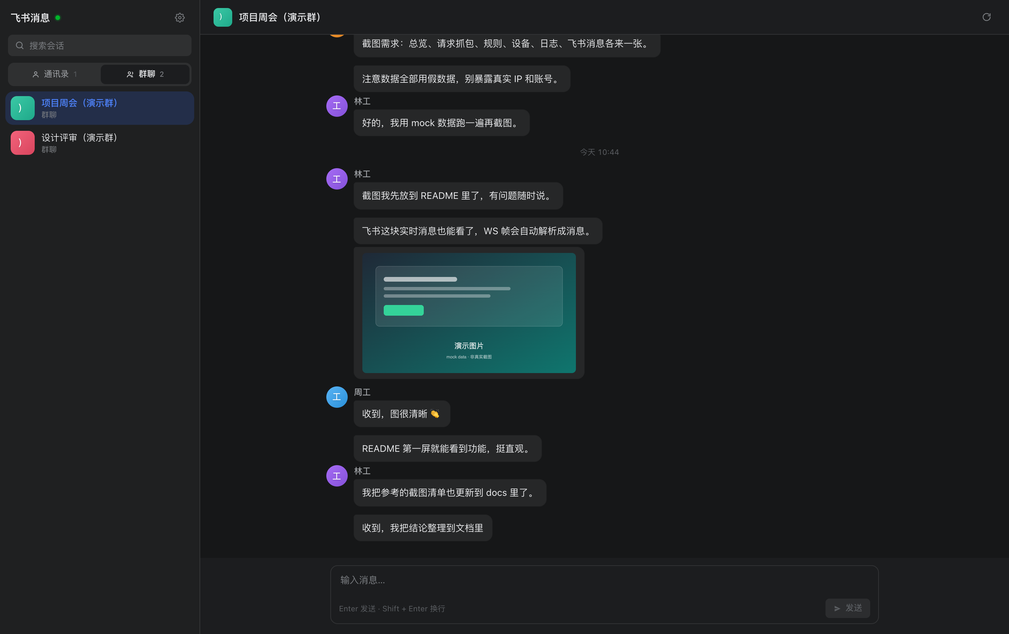Focus the 输入消息 text box
1009x634 pixels.
point(604,580)
